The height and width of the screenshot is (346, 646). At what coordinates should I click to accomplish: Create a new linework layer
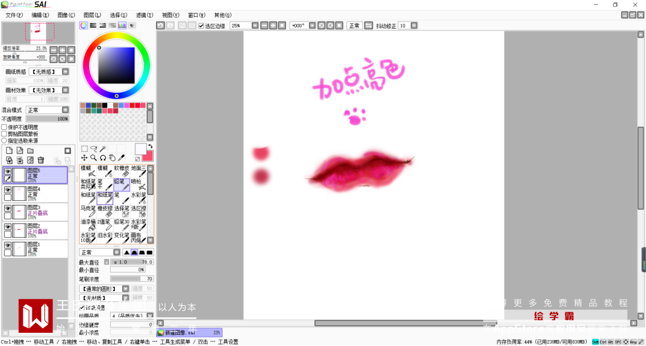[20, 151]
